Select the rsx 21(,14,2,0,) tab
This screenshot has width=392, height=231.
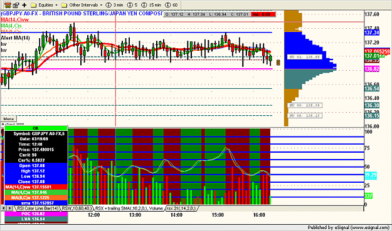pos(181,208)
